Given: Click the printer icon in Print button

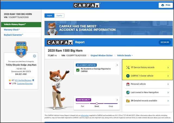Looking at the screenshot, I should (x=163, y=5).
